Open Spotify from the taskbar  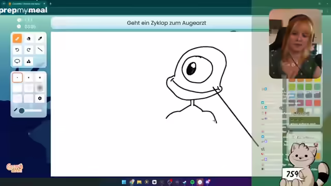click(192, 182)
